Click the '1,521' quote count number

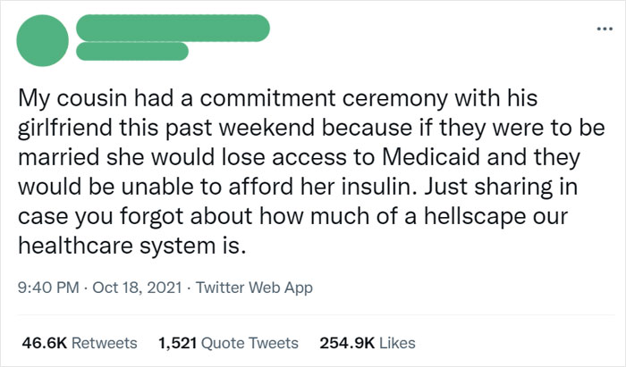(177, 342)
